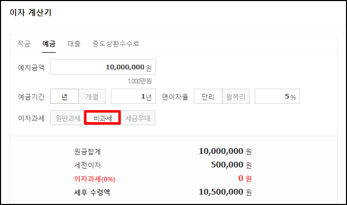Click the 예치금액 amount input field

pos(103,67)
